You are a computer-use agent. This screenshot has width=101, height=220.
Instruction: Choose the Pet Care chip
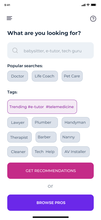pyautogui.click(x=72, y=76)
